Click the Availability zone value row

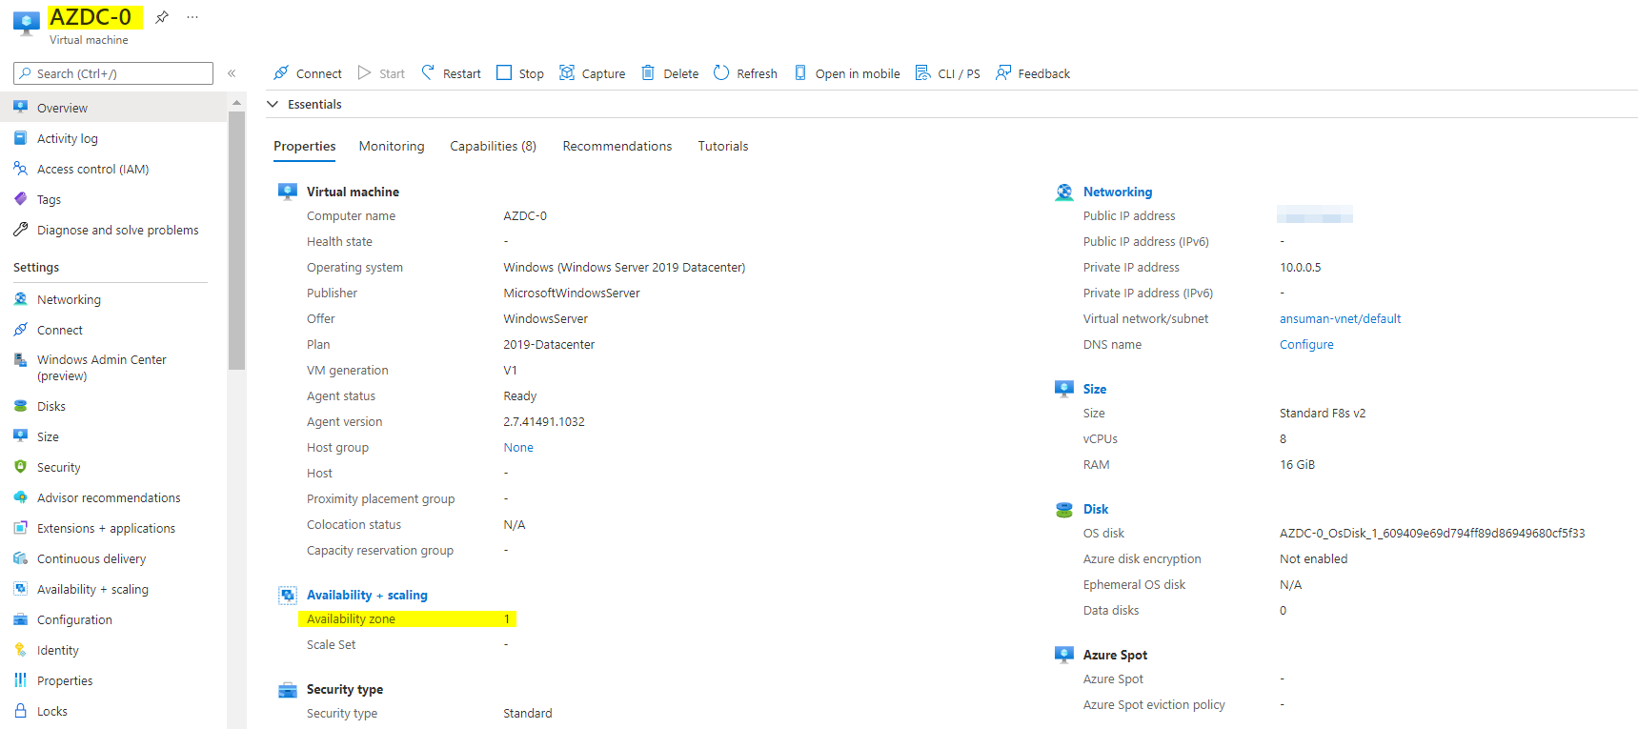click(407, 619)
